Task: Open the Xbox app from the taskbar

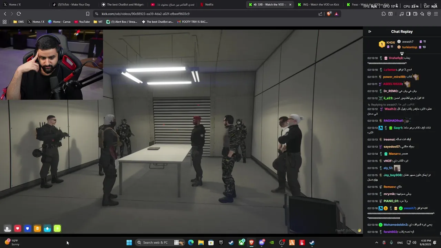Action: (242, 242)
